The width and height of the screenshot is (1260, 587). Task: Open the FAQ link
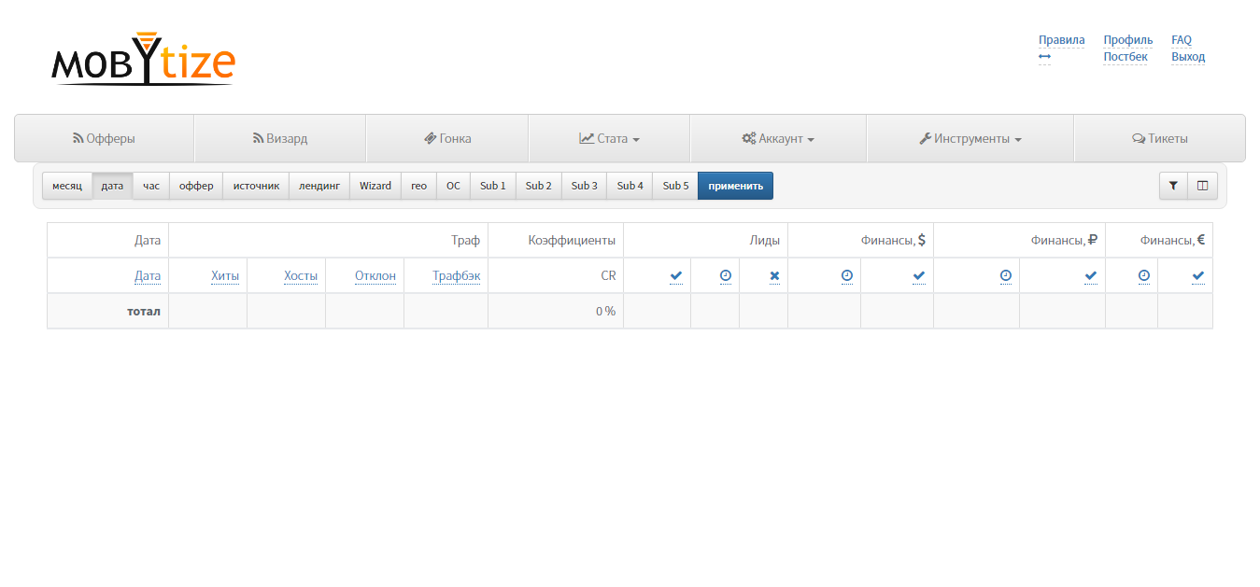tap(1182, 40)
